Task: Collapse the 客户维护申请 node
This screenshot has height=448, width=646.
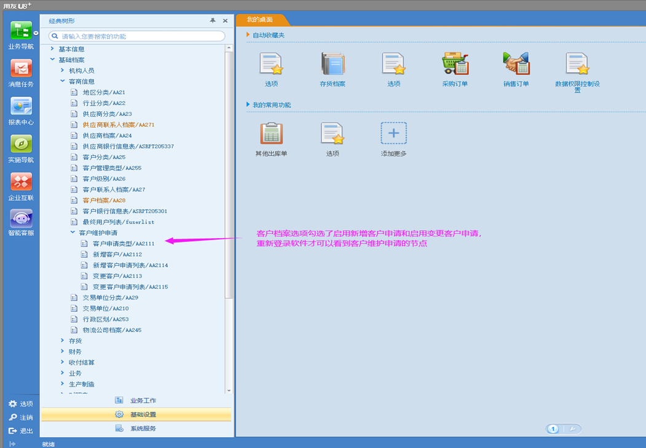Action: click(x=73, y=233)
